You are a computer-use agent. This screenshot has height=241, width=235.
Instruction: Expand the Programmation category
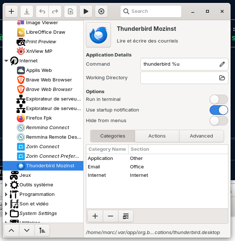[6, 194]
